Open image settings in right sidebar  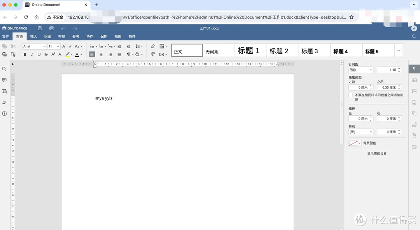point(414,91)
